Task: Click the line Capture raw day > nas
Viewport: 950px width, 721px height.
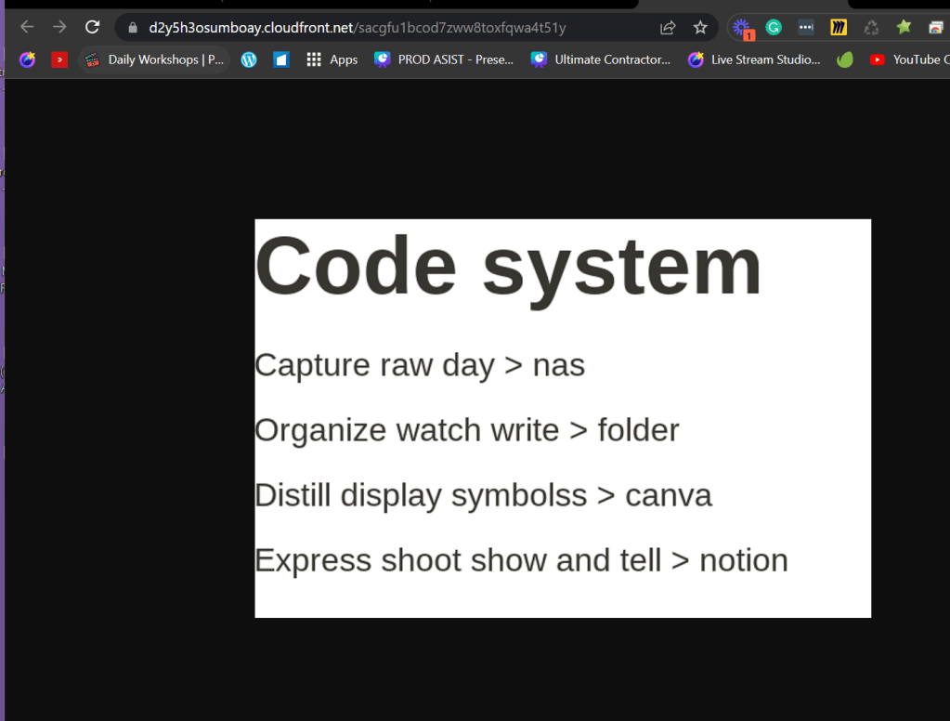Action: 420,365
